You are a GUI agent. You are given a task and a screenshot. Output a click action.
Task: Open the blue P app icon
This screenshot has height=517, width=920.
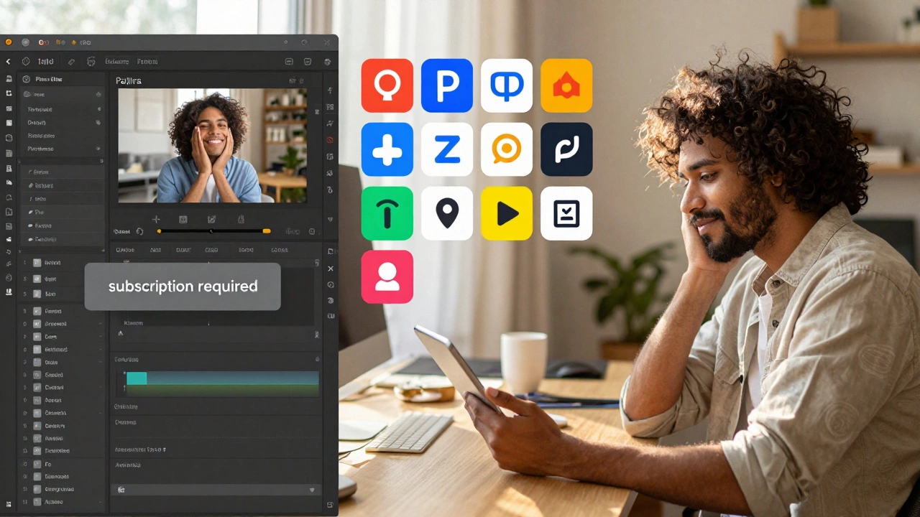pos(447,85)
